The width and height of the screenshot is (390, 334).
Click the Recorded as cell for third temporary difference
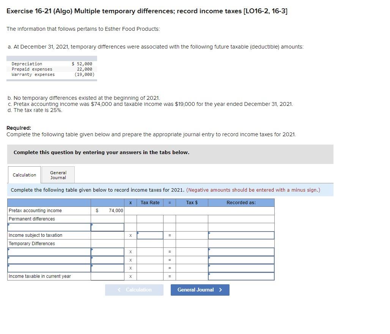click(241, 268)
